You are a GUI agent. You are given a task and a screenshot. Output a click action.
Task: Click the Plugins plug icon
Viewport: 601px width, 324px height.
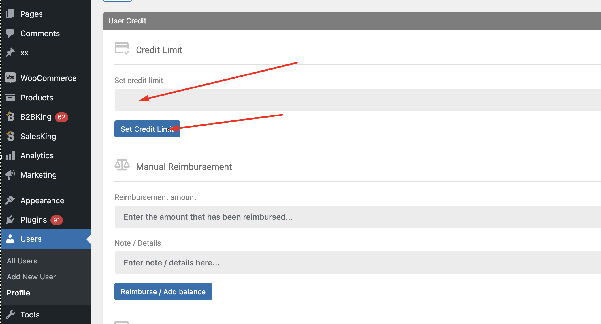click(x=10, y=220)
